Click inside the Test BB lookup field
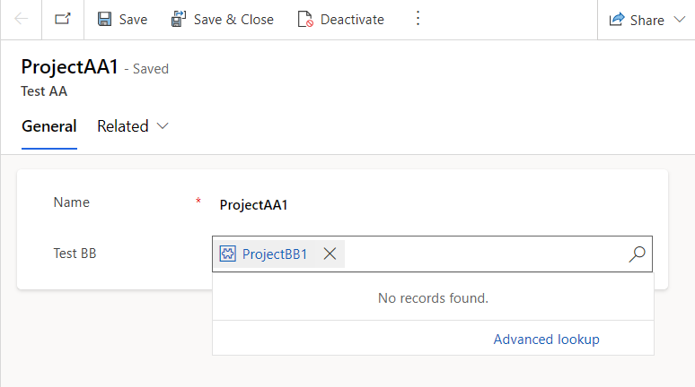Image resolution: width=695 pixels, height=387 pixels. click(485, 254)
